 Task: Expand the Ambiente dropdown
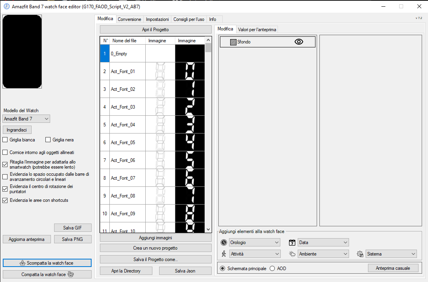(x=323, y=254)
